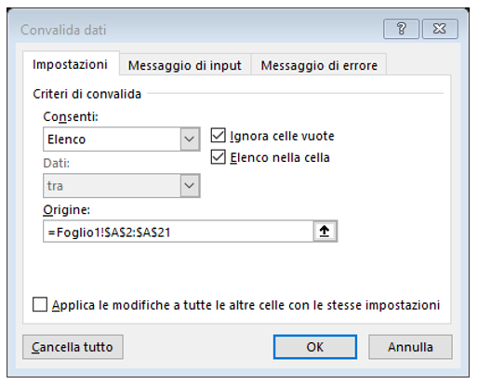478x385 pixels.
Task: Enable Applica le modifiche a tutte checkbox
Action: tap(40, 304)
